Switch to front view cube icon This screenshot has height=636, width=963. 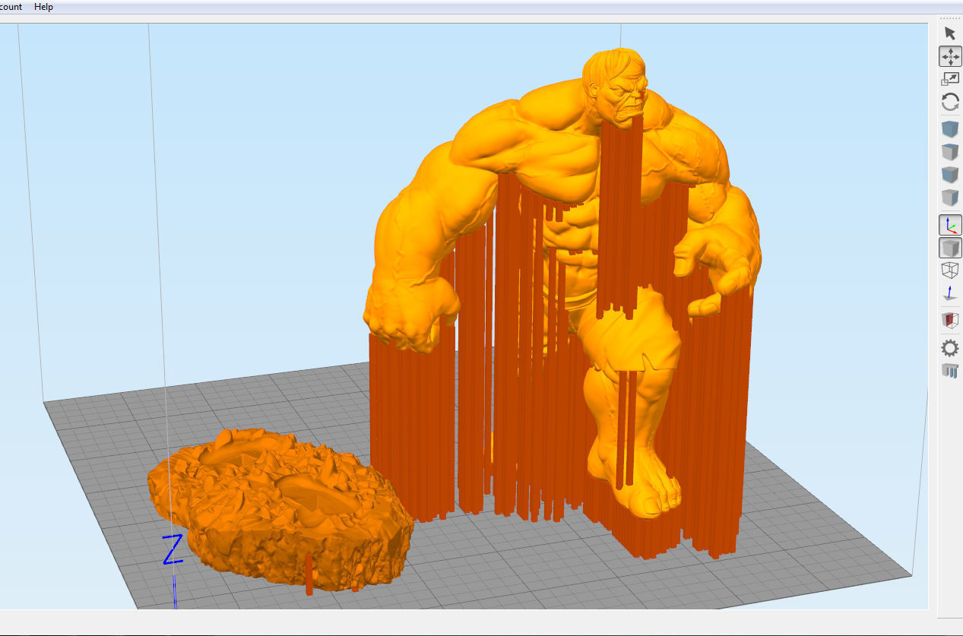click(950, 175)
